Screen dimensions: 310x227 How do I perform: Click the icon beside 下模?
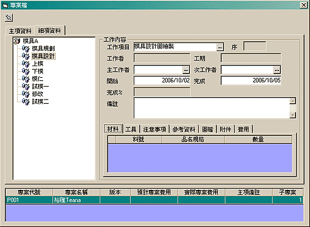click(26, 72)
